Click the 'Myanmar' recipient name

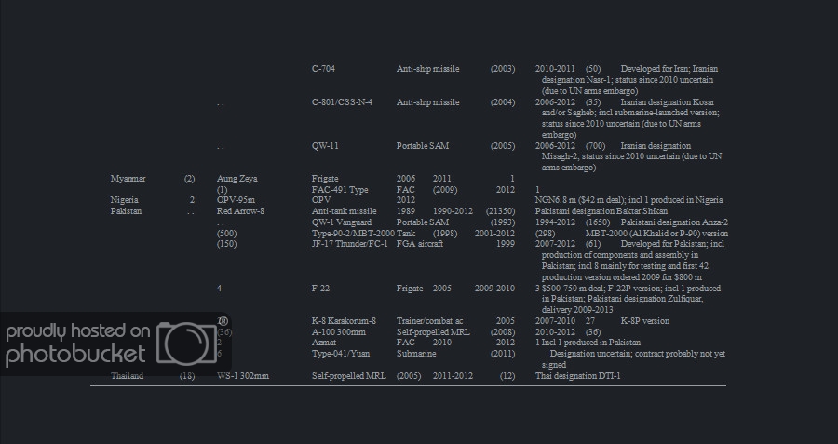128,179
